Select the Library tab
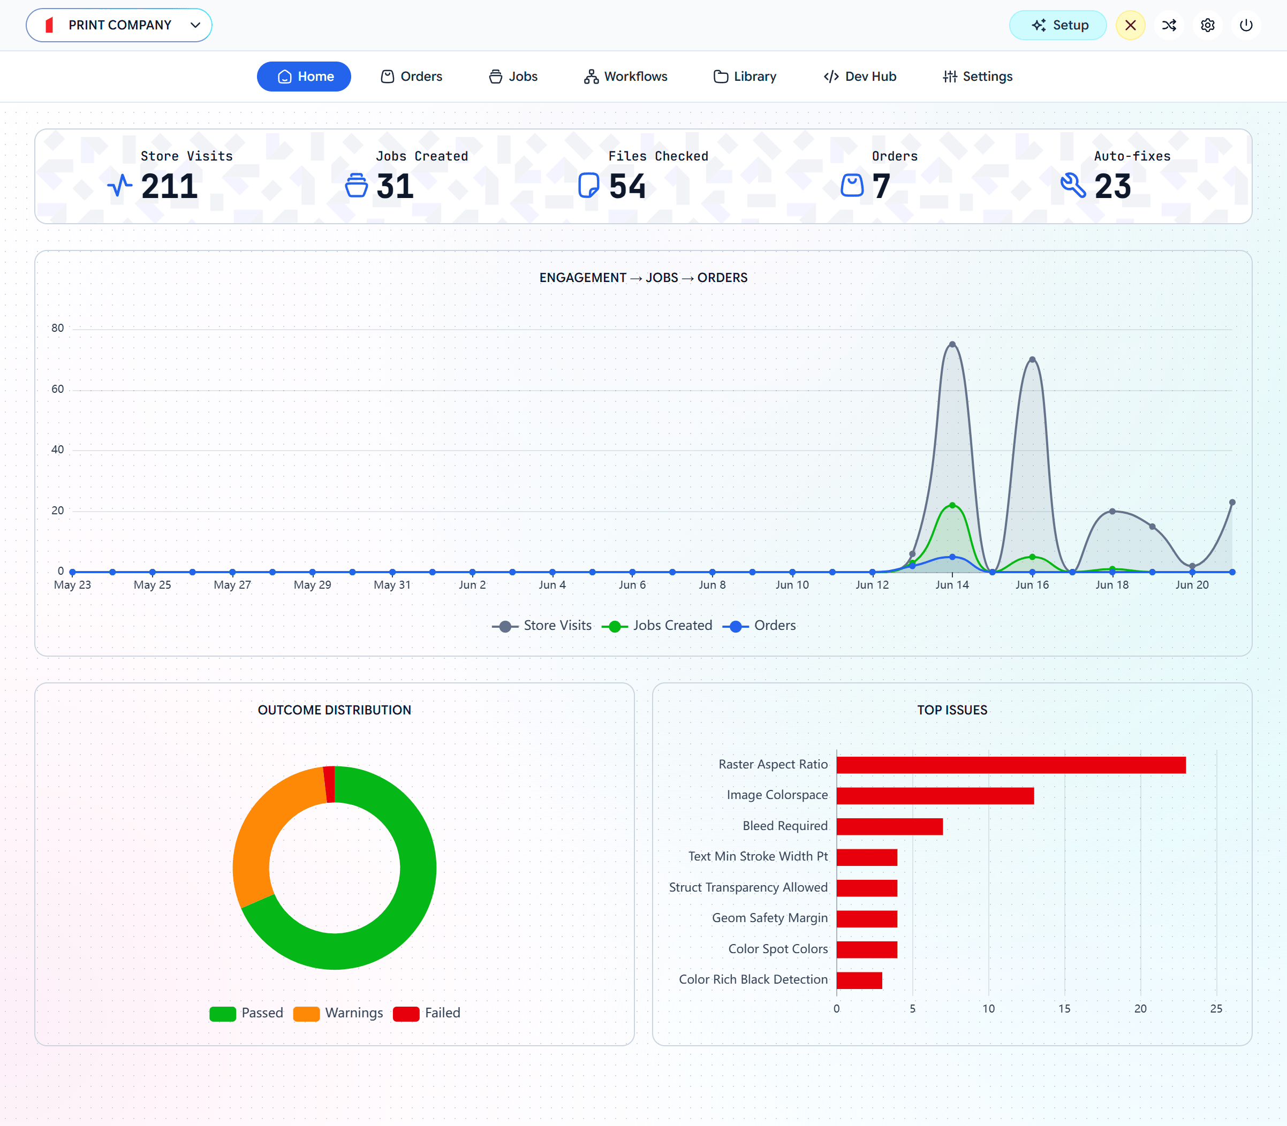The height and width of the screenshot is (1126, 1287). (745, 77)
